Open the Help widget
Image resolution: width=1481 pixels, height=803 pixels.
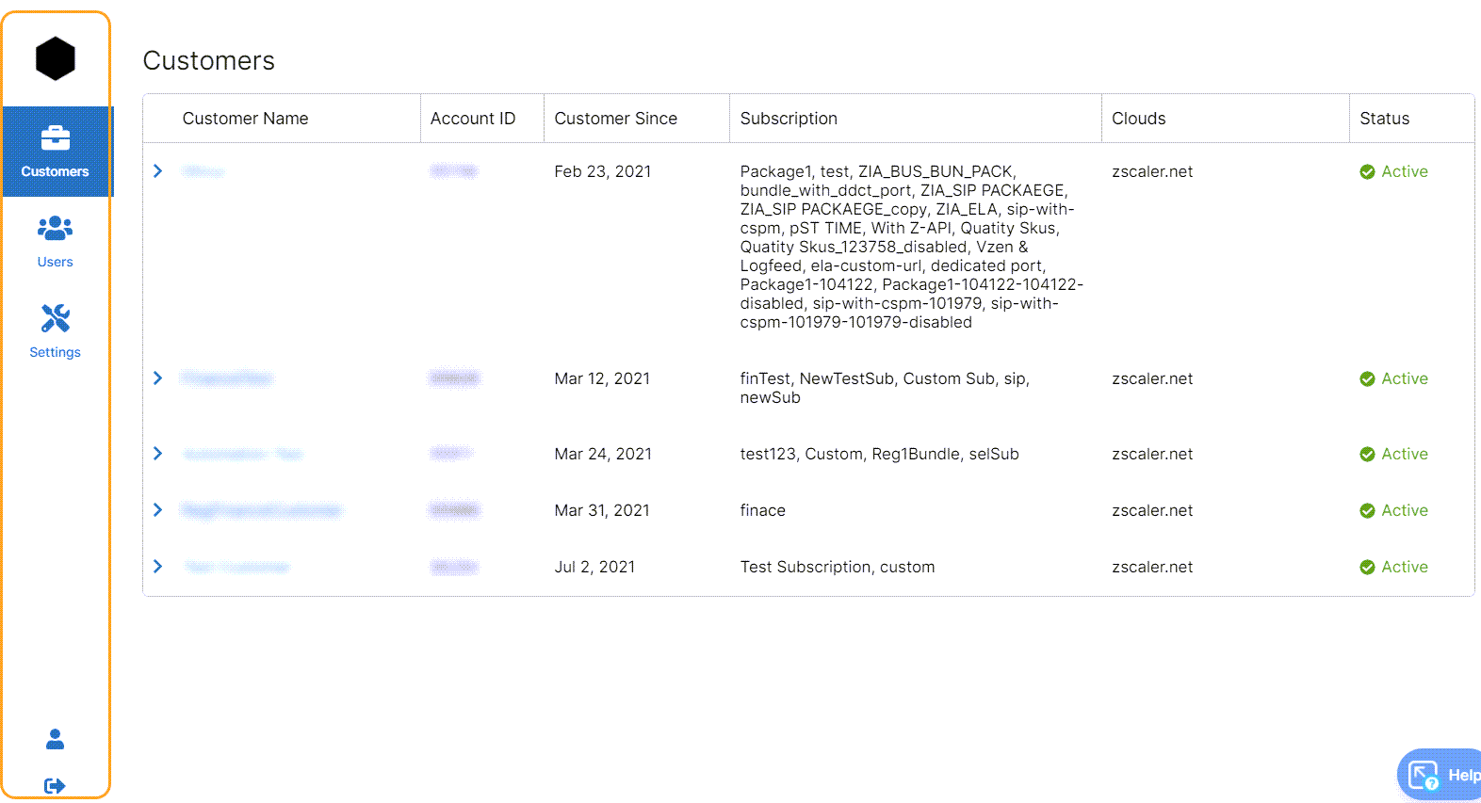(x=1439, y=775)
